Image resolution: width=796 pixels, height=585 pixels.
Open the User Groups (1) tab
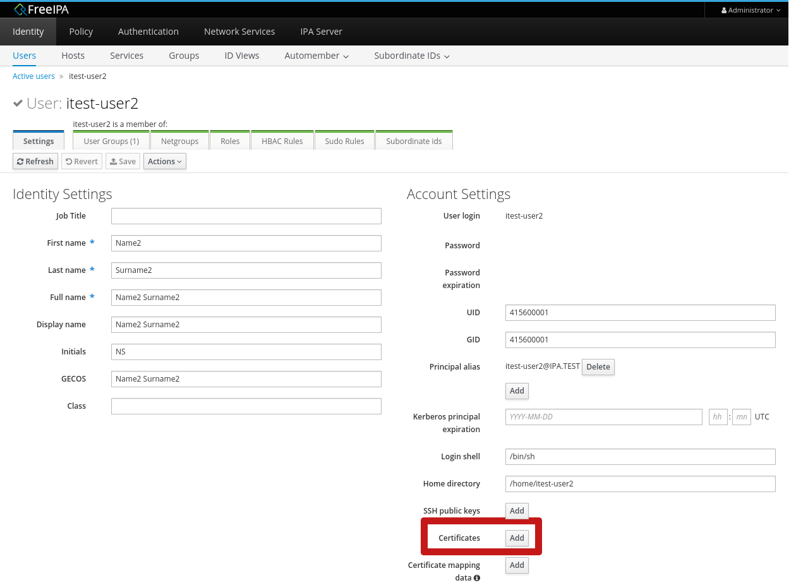click(111, 141)
